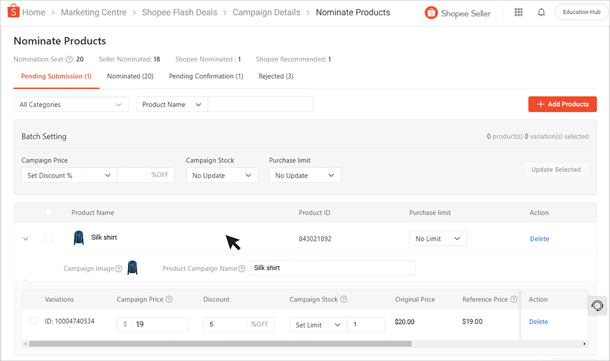Select the table header checkbox

(48, 212)
